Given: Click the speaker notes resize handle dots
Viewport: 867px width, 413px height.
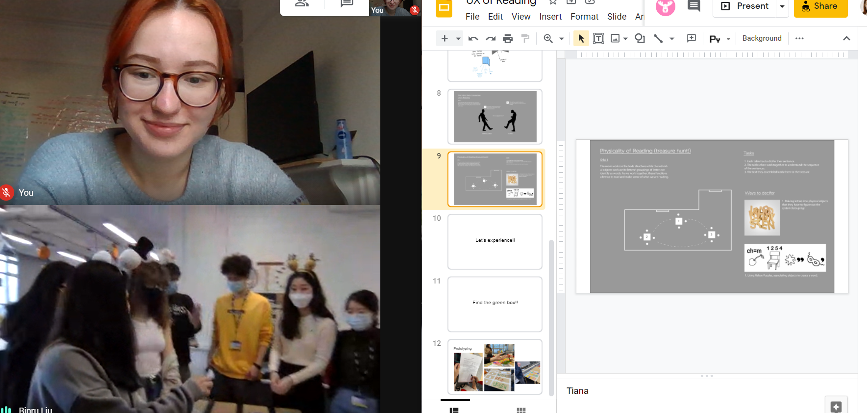Looking at the screenshot, I should [707, 376].
